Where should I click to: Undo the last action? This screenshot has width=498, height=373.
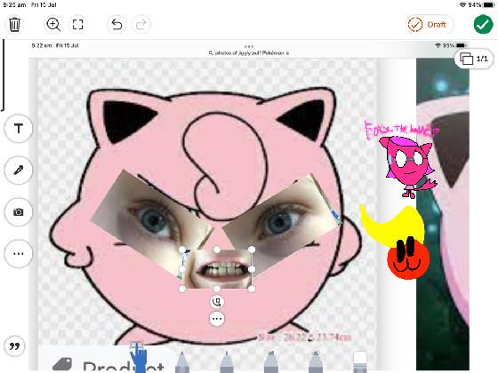pyautogui.click(x=116, y=25)
